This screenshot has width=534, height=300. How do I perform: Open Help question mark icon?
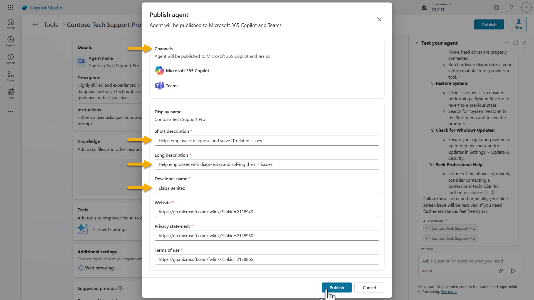point(511,7)
